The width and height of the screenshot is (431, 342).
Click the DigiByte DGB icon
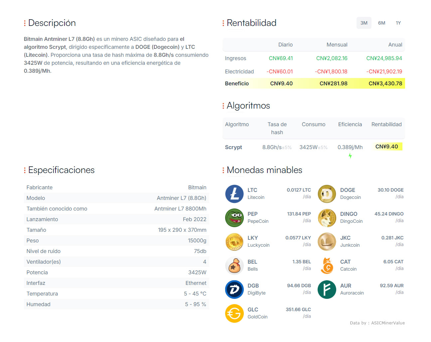pyautogui.click(x=234, y=290)
